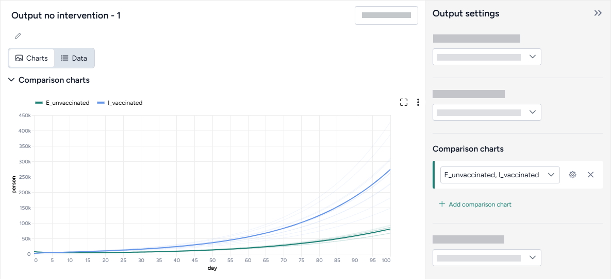Click the pencil edit icon below title
Image resolution: width=611 pixels, height=279 pixels.
coord(18,36)
